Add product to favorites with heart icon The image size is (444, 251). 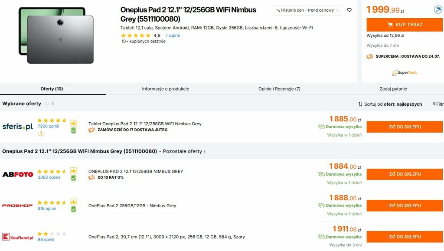349,10
